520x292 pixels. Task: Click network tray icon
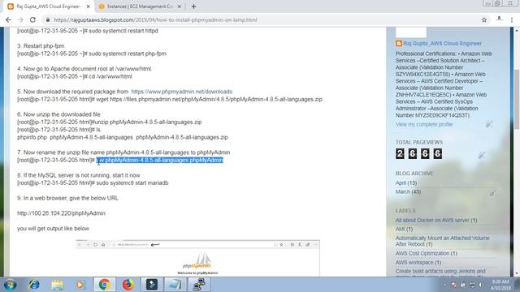coord(472,285)
